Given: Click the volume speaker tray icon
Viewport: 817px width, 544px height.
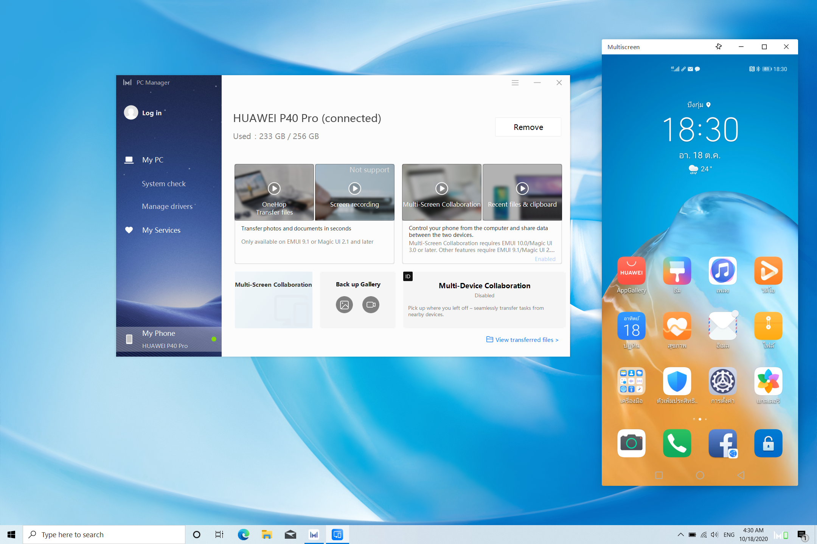Looking at the screenshot, I should pyautogui.click(x=714, y=535).
